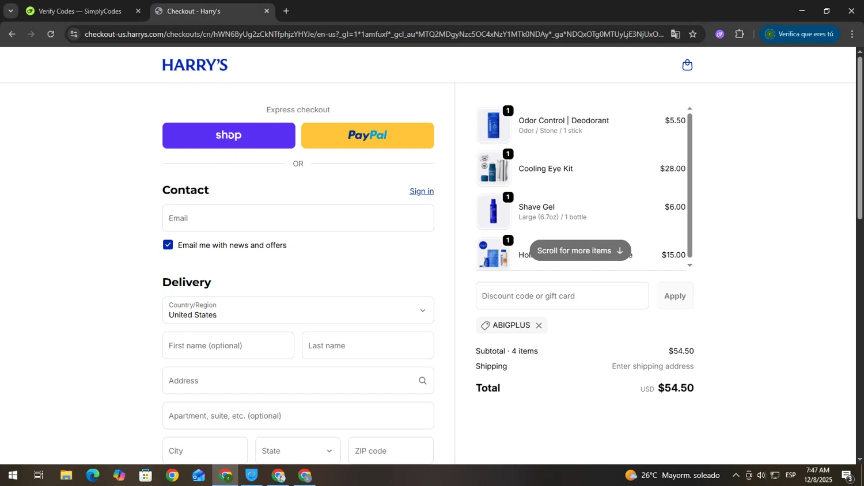Screen dimensions: 864x486
Task: Open Chrome's three-dot menu
Action: point(852,34)
